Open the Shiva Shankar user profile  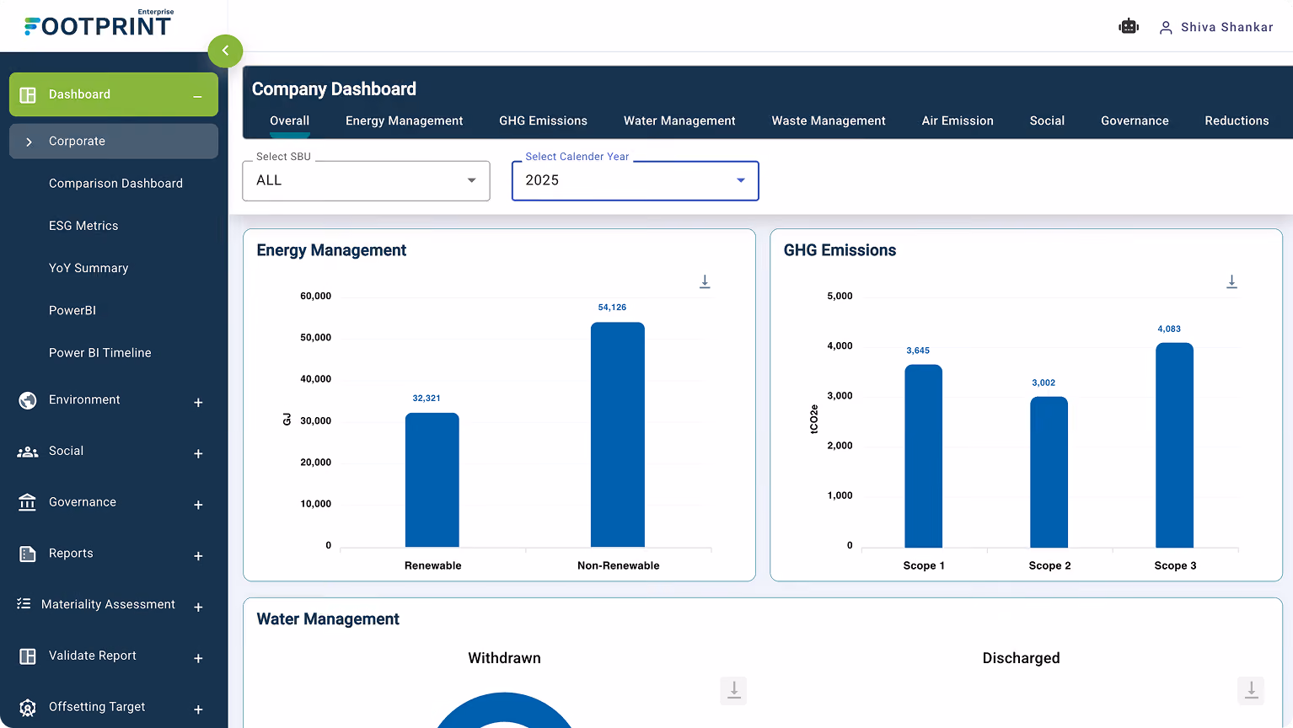1216,27
